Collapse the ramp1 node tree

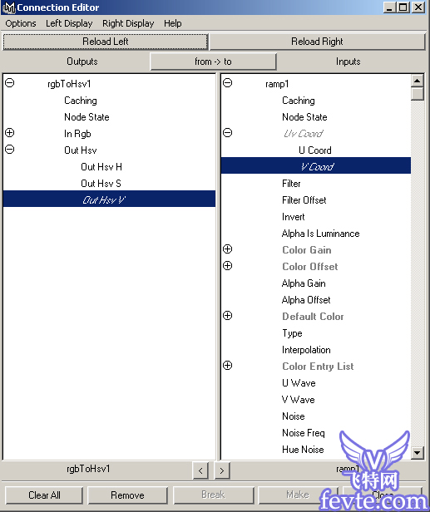click(x=227, y=83)
